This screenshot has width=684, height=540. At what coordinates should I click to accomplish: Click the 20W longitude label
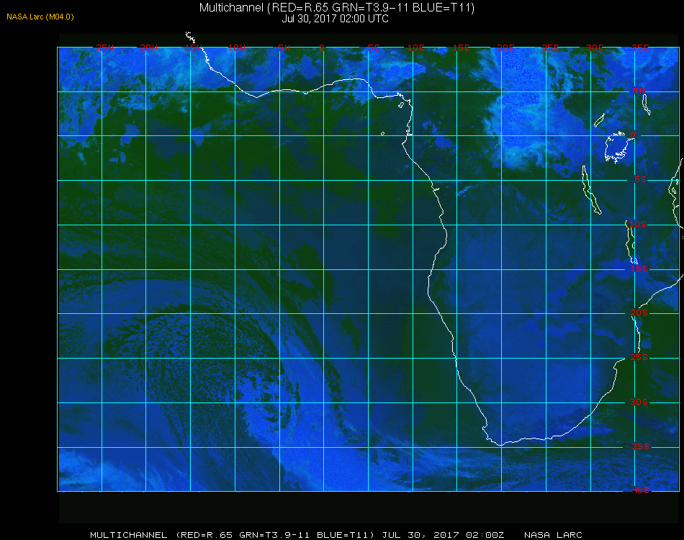149,48
